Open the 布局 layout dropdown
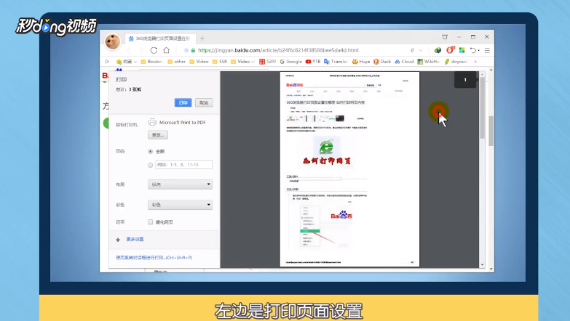The height and width of the screenshot is (321, 570). [x=180, y=184]
